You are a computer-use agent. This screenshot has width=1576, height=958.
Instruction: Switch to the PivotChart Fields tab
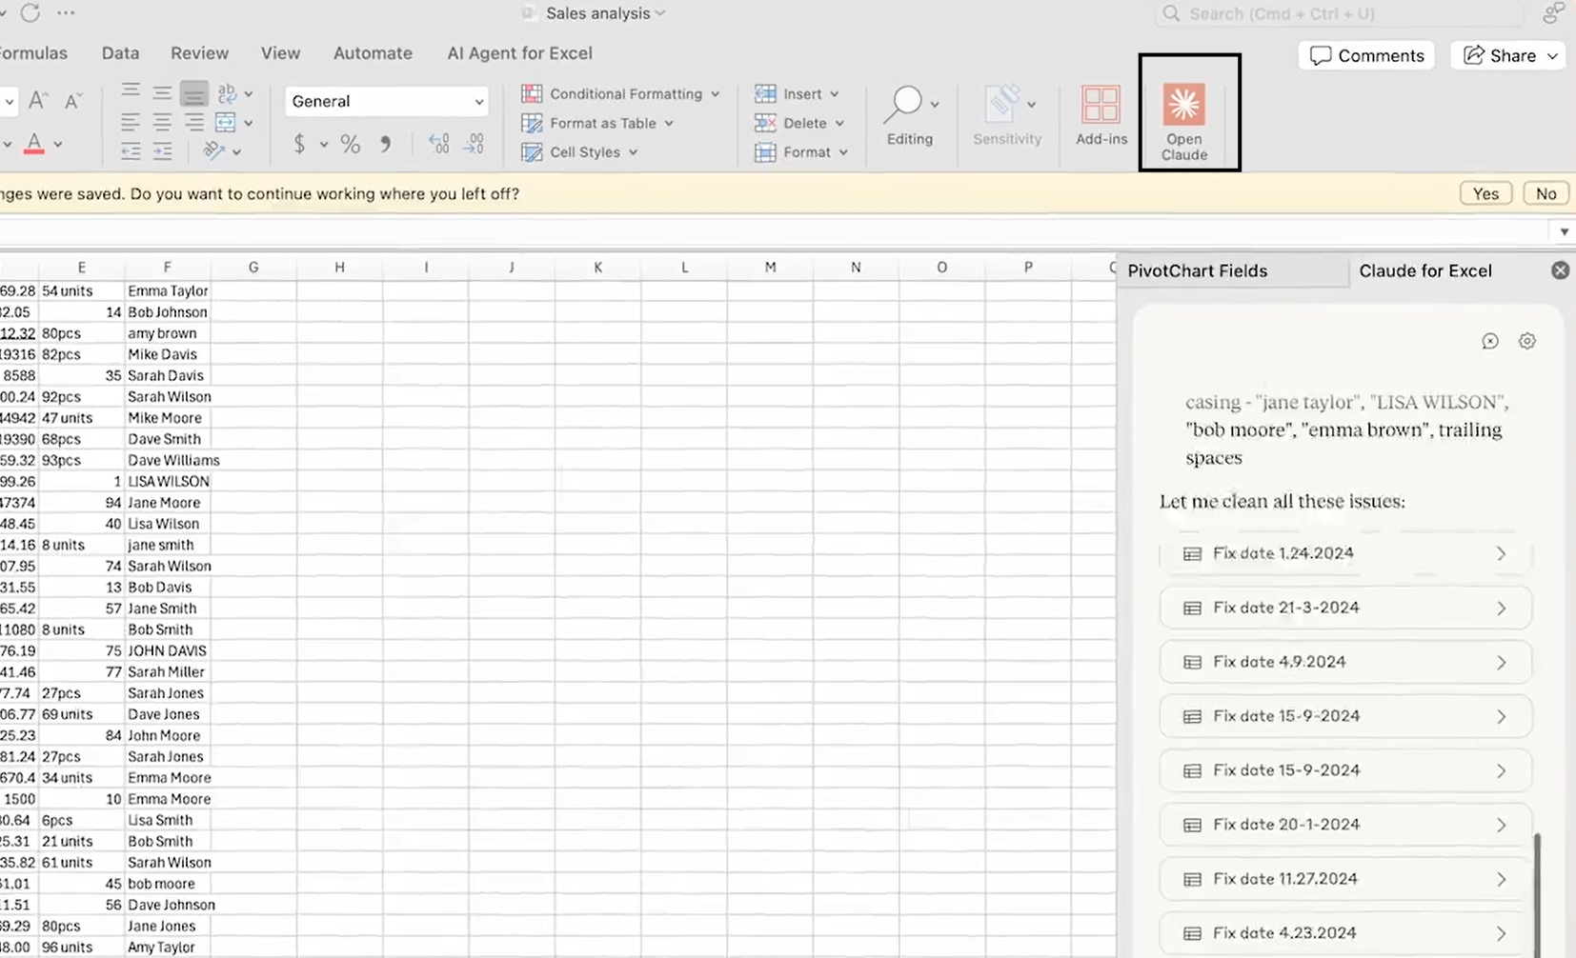pos(1197,270)
